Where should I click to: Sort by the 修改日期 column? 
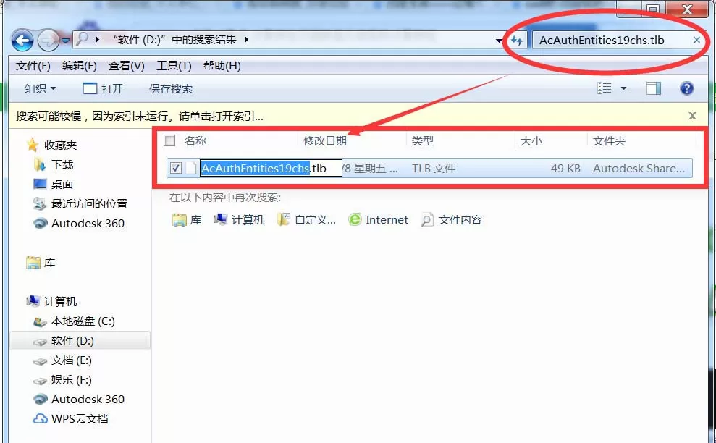tap(324, 140)
